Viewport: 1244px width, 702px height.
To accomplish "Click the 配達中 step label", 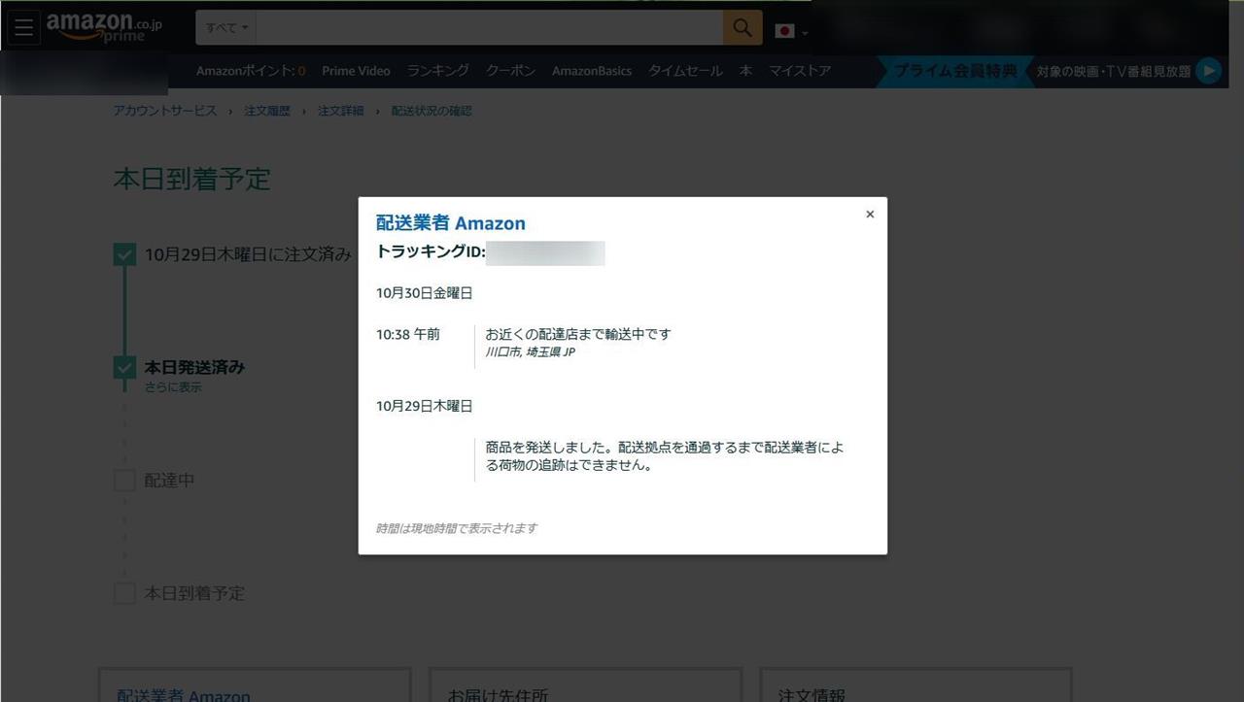I will coord(170,481).
